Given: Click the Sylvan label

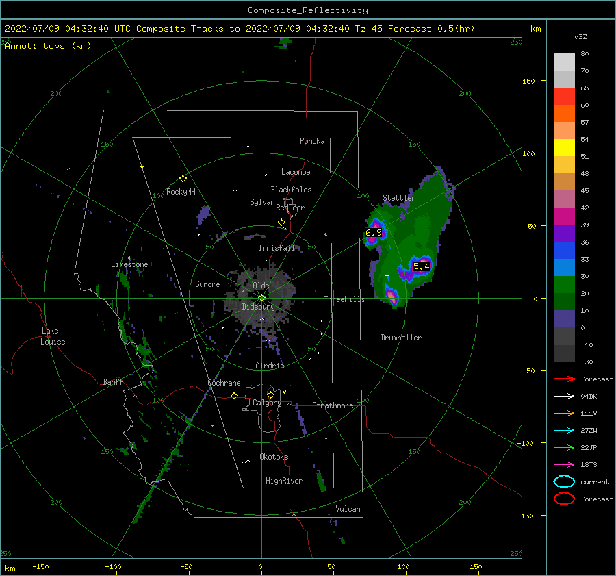Looking at the screenshot, I should [x=262, y=202].
